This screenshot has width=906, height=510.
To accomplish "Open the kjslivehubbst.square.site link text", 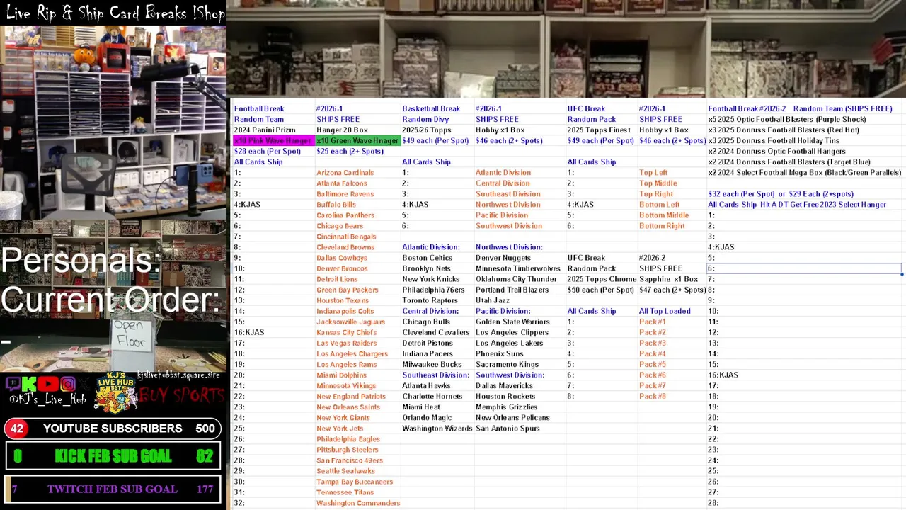I will pos(179,375).
